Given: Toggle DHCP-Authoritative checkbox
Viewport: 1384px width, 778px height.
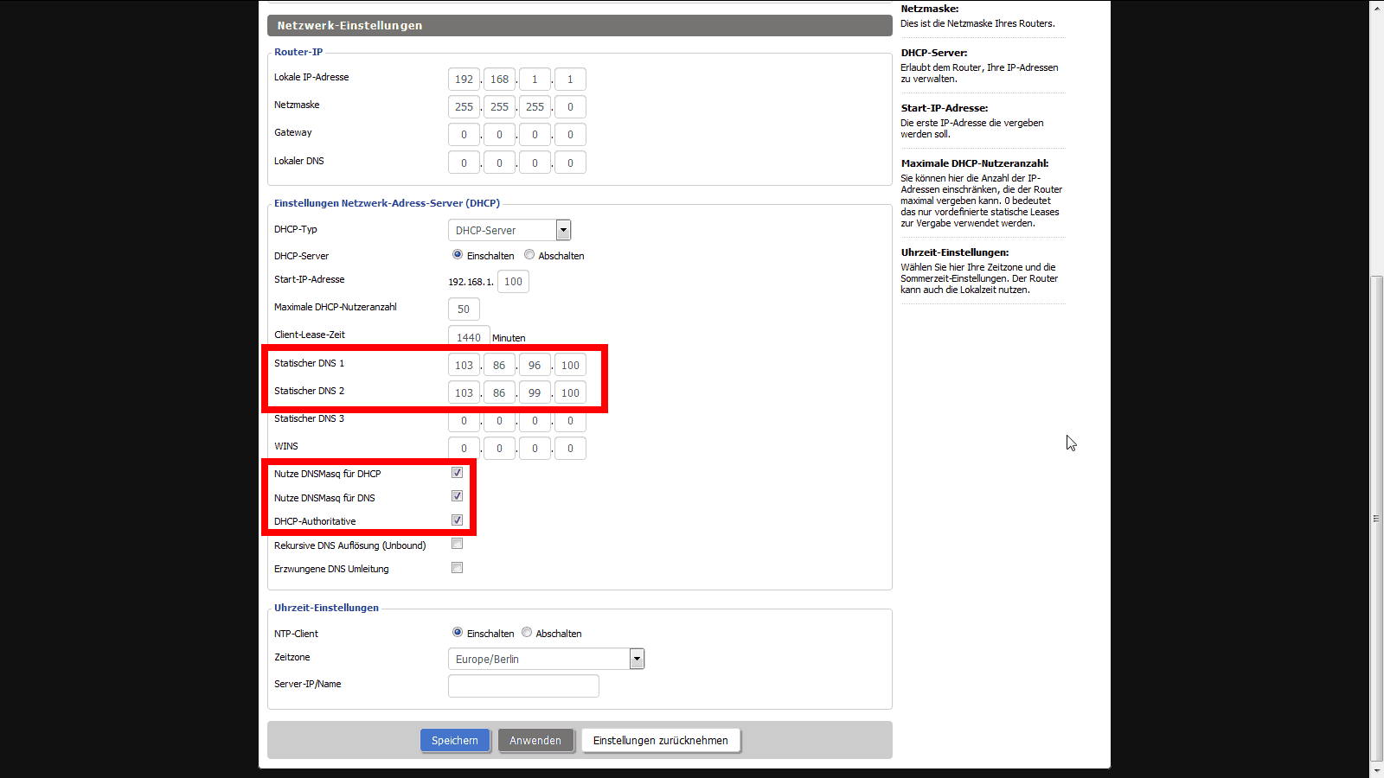Looking at the screenshot, I should click(457, 520).
